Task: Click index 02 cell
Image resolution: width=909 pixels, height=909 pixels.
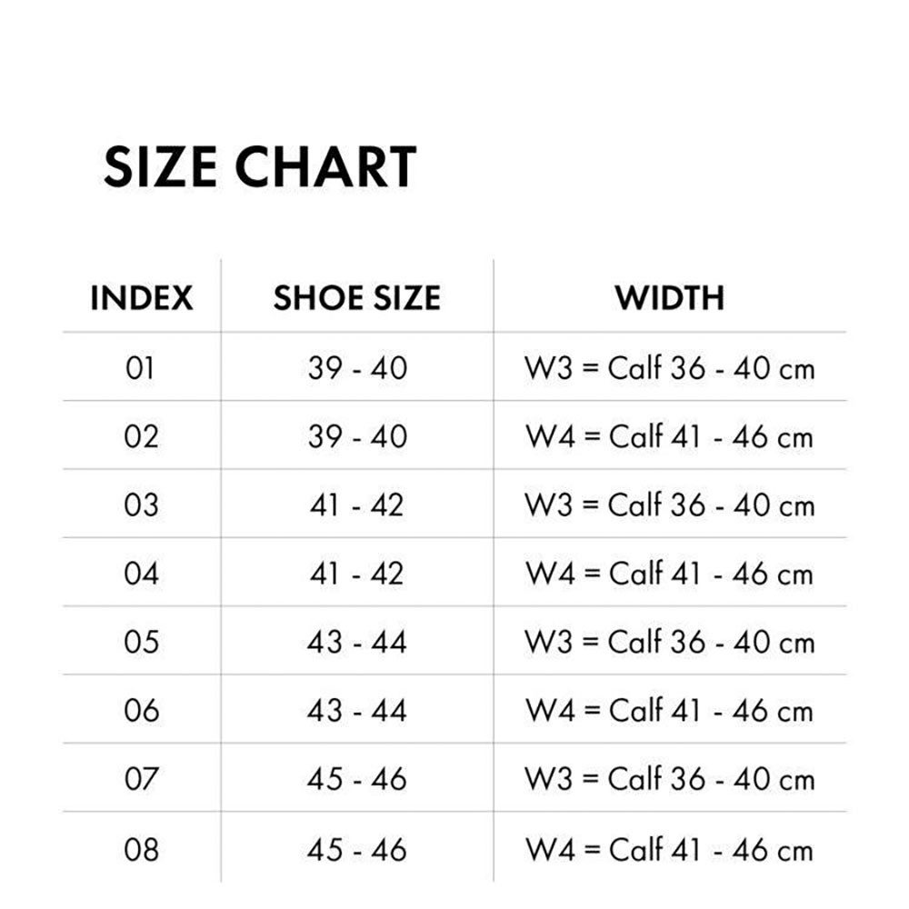Action: (141, 436)
